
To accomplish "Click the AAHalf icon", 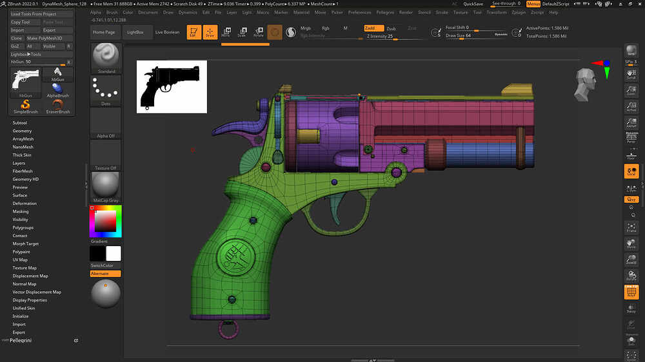I will pos(631,123).
